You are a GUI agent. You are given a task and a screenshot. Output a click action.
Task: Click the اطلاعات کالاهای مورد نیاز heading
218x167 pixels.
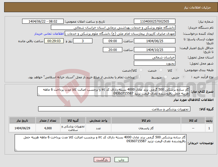pyautogui.click(x=193, y=100)
